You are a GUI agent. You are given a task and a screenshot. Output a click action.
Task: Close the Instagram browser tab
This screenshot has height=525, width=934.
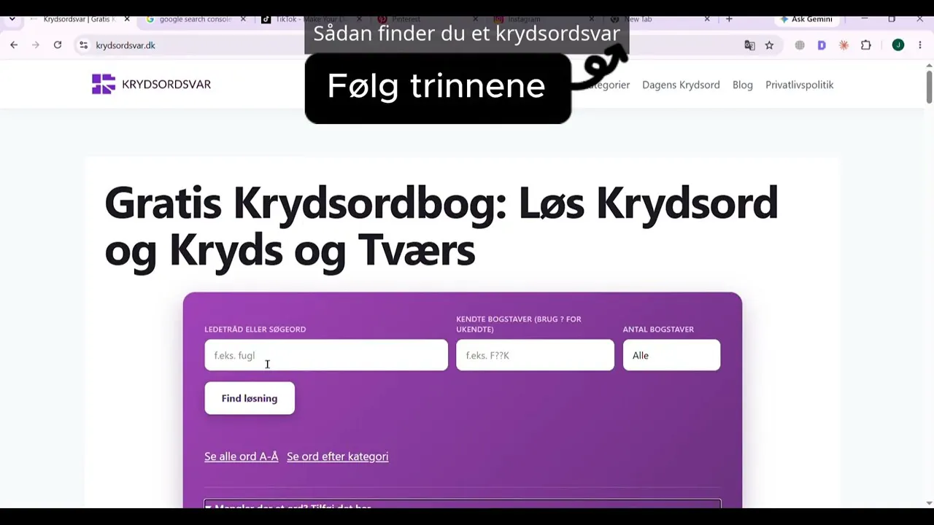(592, 19)
